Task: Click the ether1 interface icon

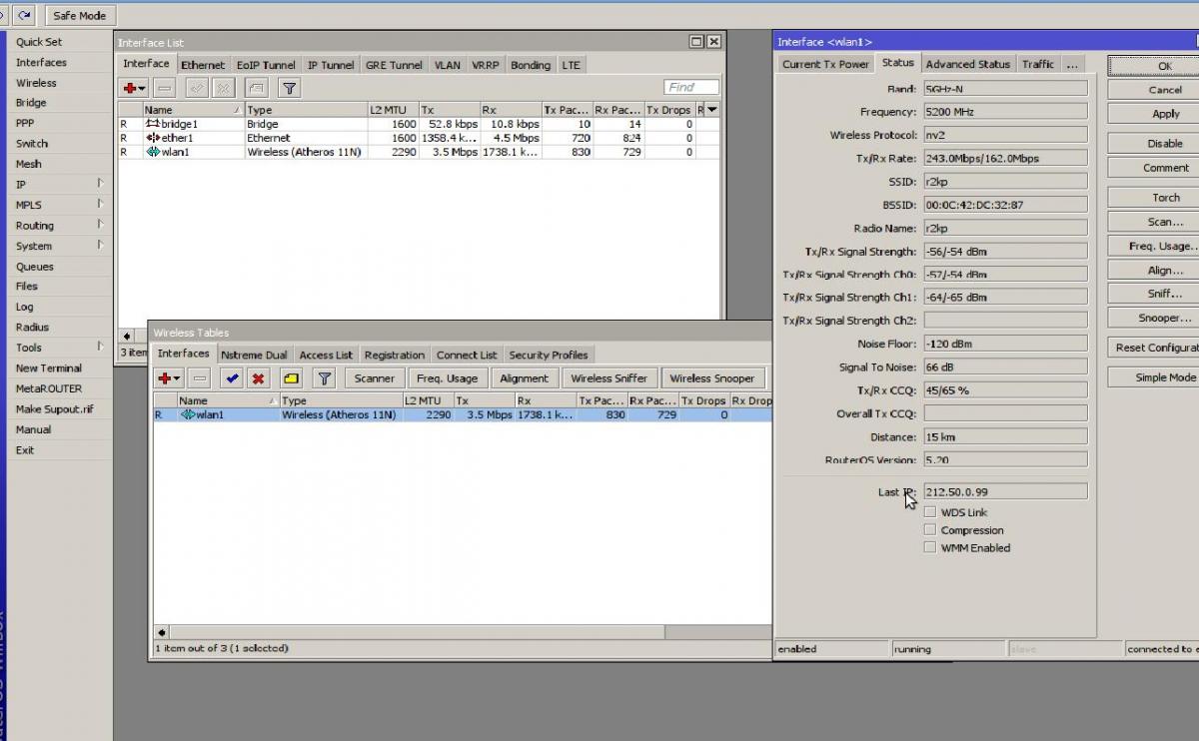Action: (153, 138)
